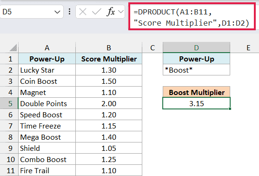Viewport: 259px width, 176px height.
Task: Click inside the DPRODUCT formula text
Action: pyautogui.click(x=192, y=17)
